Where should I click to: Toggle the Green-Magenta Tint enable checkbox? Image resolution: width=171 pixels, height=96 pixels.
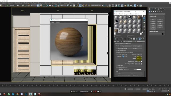(x=141, y=64)
